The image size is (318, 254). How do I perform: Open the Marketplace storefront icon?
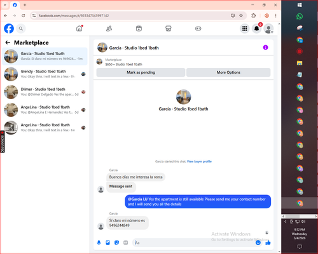pyautogui.click(x=169, y=29)
